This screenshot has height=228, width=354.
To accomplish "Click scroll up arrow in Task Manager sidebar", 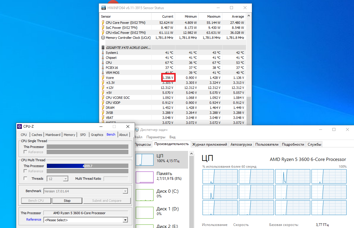I will click(x=191, y=154).
